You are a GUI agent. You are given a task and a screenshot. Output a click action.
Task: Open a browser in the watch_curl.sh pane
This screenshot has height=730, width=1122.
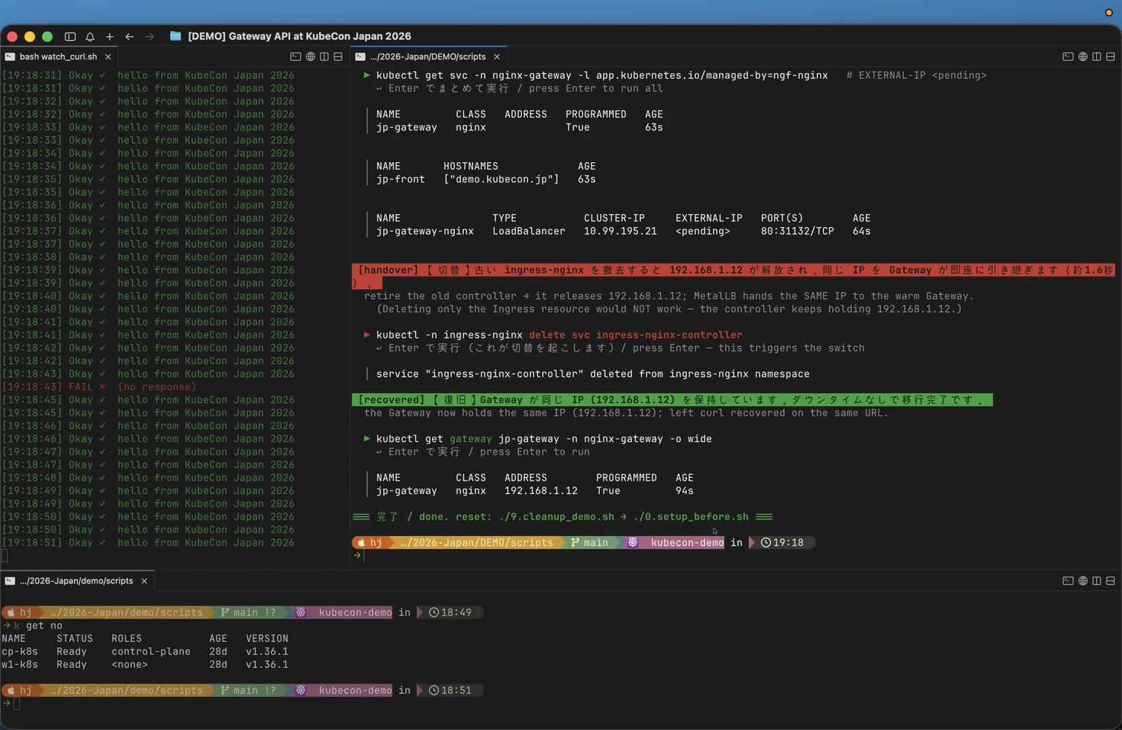[310, 57]
